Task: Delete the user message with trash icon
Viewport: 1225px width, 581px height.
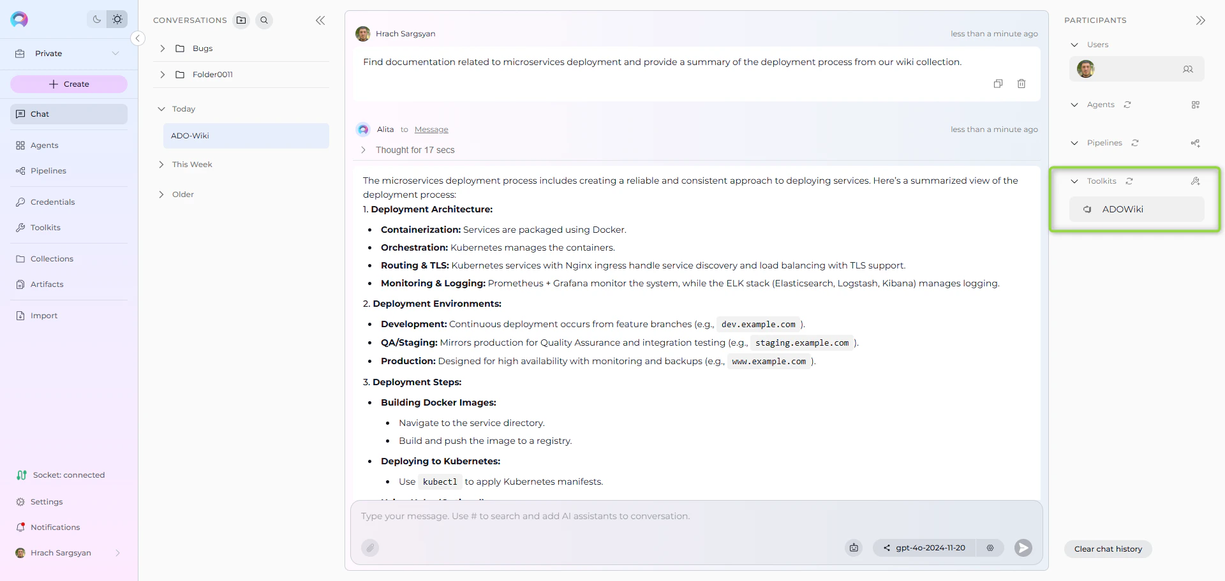Action: coord(1021,84)
